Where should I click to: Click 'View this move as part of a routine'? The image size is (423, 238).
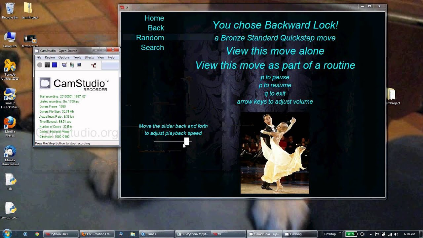pyautogui.click(x=275, y=65)
